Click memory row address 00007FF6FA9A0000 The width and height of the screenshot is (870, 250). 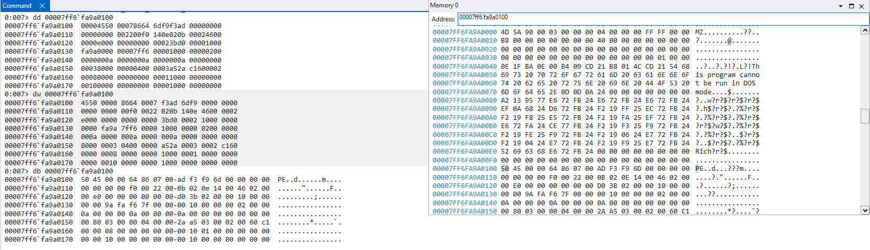tap(464, 32)
